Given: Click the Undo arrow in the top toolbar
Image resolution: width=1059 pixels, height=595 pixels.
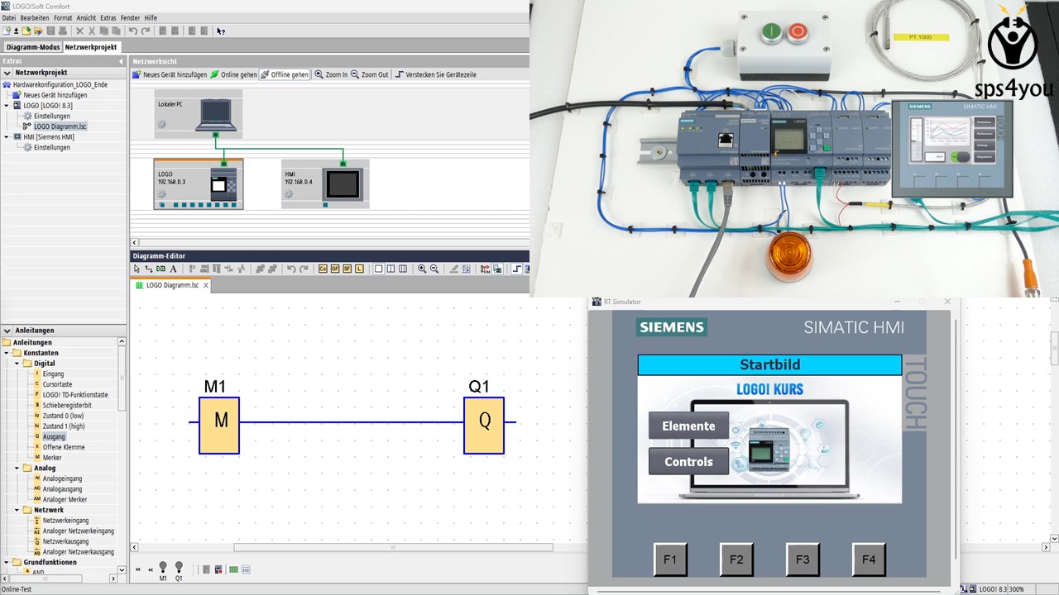Looking at the screenshot, I should point(133,31).
